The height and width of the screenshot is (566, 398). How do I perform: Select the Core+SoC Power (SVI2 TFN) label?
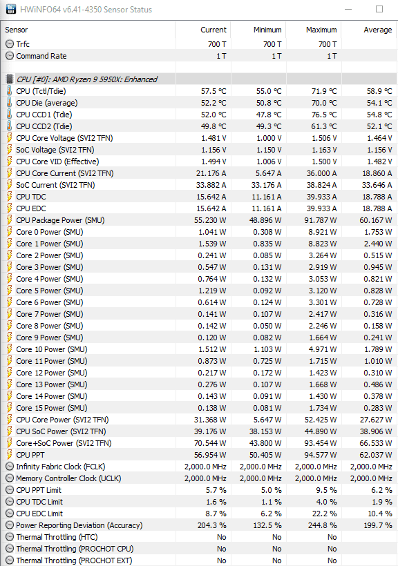click(64, 443)
